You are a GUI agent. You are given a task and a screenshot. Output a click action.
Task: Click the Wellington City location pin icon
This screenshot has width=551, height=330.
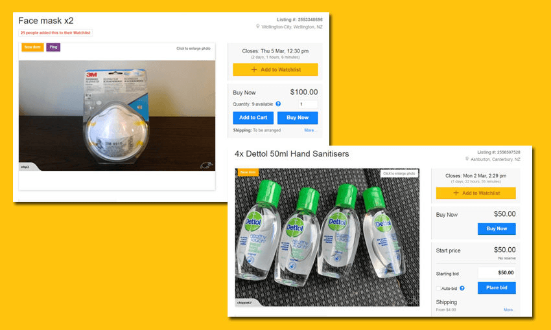click(x=257, y=27)
